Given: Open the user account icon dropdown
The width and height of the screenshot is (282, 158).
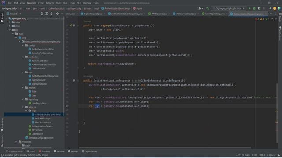Looking at the screenshot, I should click(x=200, y=8).
